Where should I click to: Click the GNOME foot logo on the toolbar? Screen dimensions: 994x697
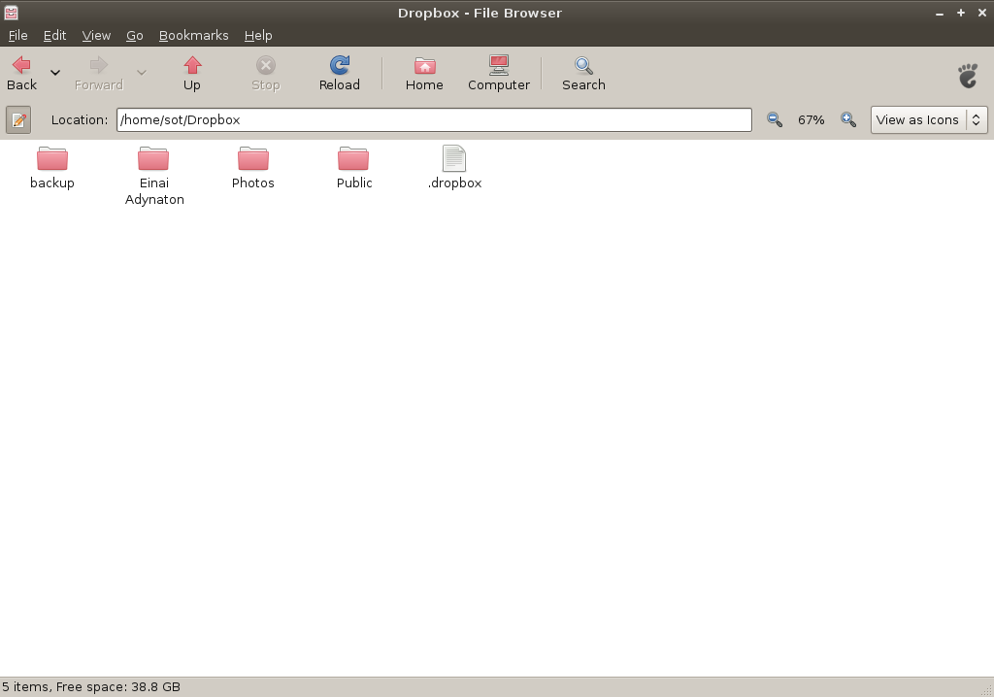point(967,75)
